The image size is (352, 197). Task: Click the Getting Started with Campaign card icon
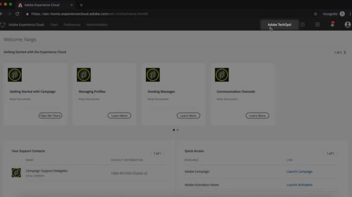pyautogui.click(x=15, y=75)
